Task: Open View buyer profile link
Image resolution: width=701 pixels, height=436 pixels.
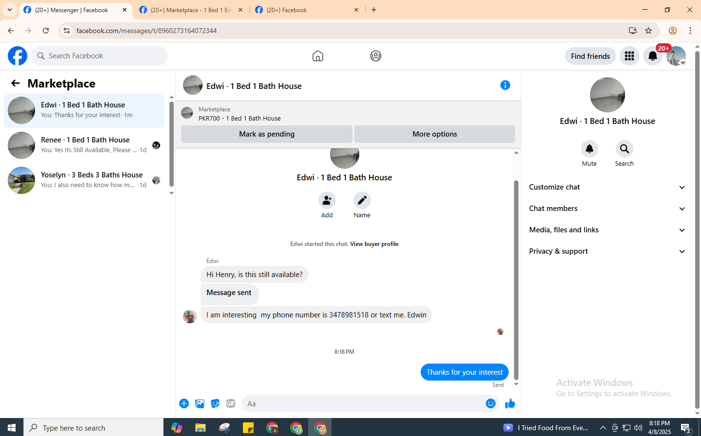Action: click(374, 244)
